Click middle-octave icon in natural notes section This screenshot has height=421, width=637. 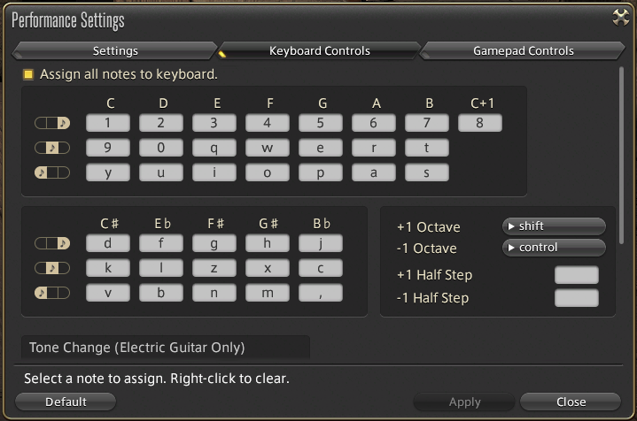click(x=52, y=148)
